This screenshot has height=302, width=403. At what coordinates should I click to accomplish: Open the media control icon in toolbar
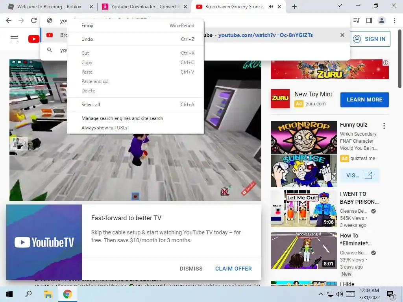click(x=357, y=20)
